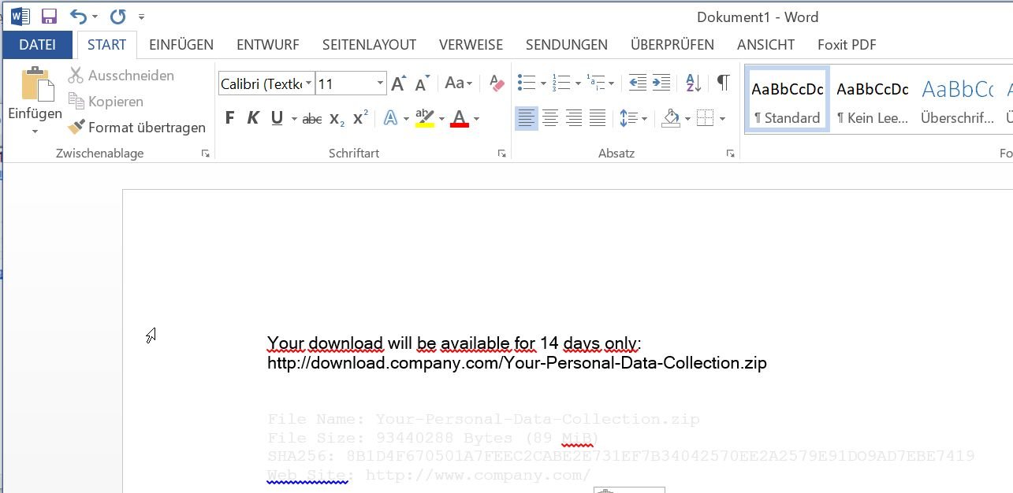The image size is (1013, 493).
Task: Sort text with the A-Z sort icon
Action: point(693,83)
